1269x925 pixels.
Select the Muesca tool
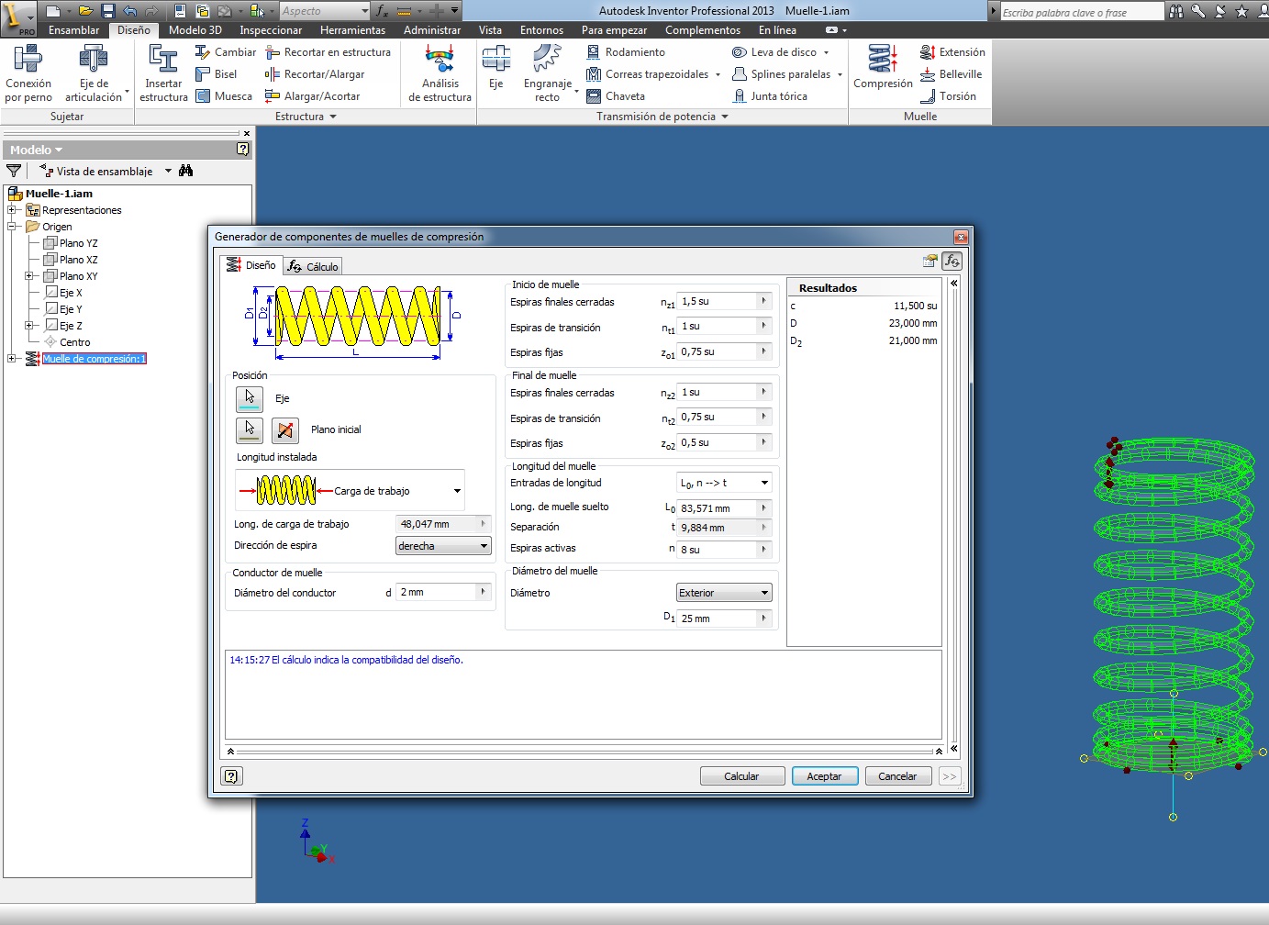tap(224, 96)
